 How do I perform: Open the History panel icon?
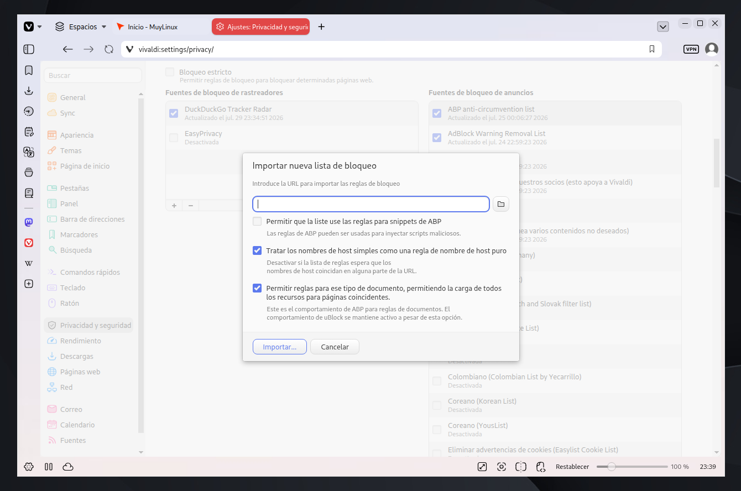click(x=29, y=111)
